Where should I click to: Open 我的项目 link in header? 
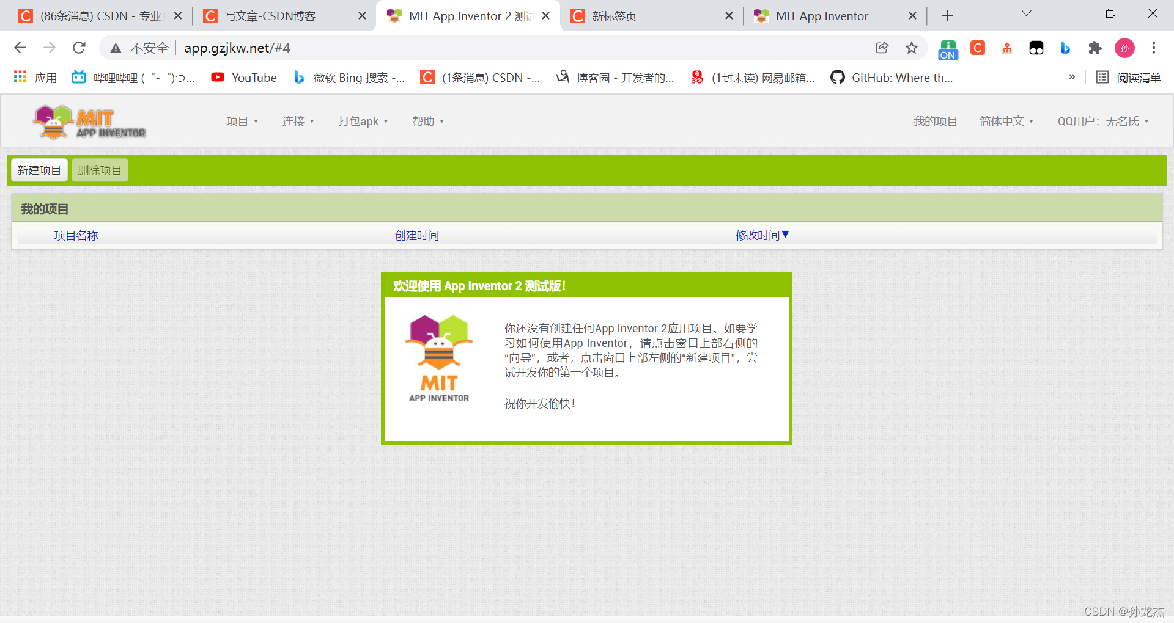(936, 122)
